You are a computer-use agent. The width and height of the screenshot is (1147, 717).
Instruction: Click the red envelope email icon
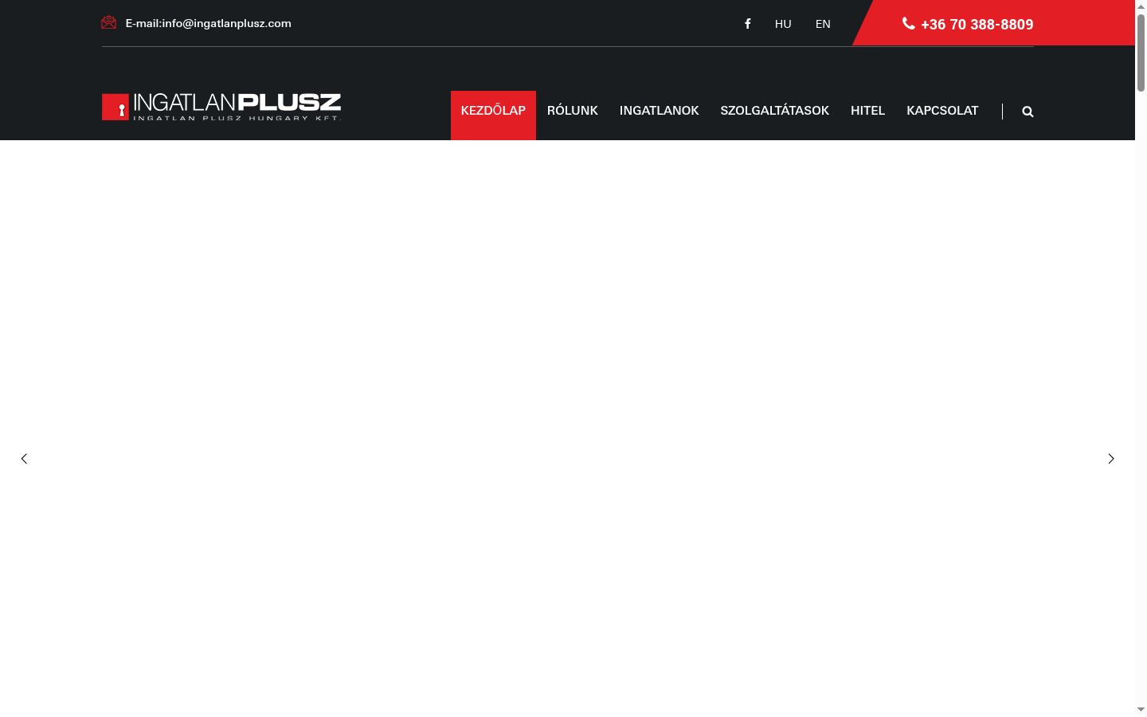(x=109, y=23)
